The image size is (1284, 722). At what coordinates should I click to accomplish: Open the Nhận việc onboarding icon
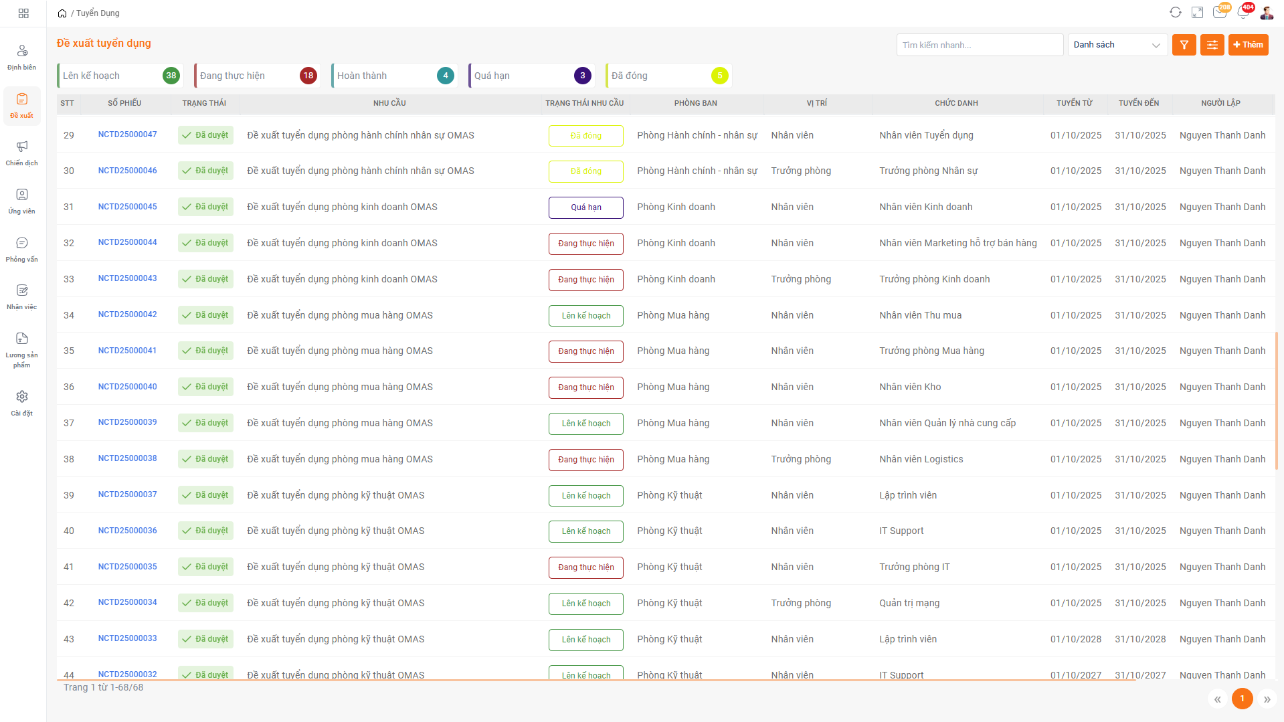(22, 291)
